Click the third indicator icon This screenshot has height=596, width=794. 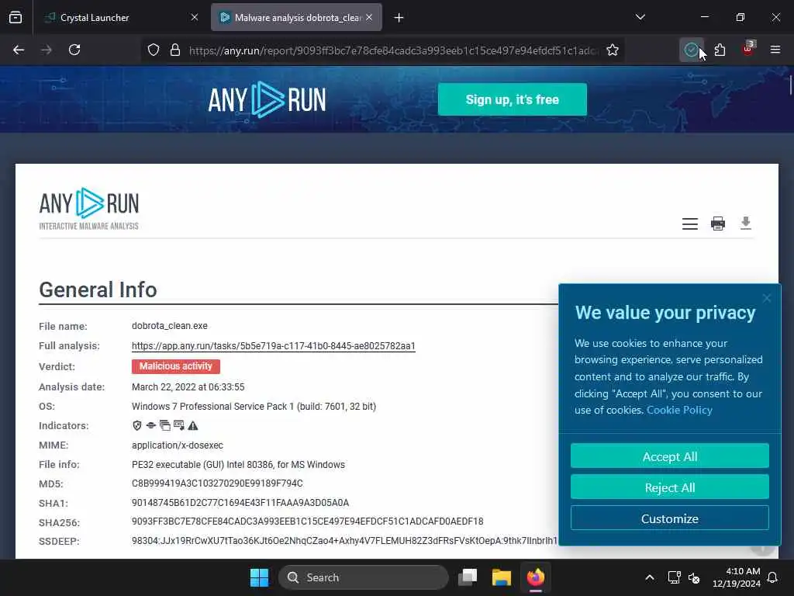click(x=165, y=426)
